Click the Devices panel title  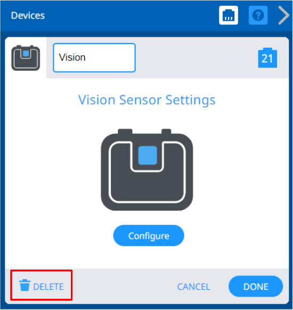click(x=28, y=15)
